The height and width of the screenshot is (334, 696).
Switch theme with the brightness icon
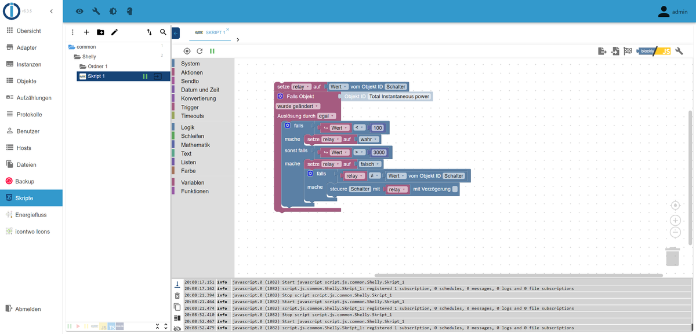113,11
